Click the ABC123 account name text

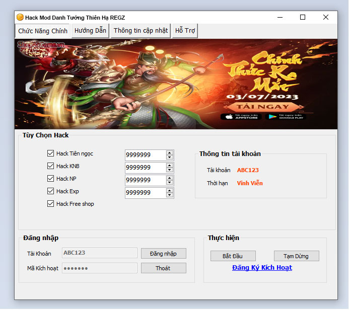[x=248, y=170]
